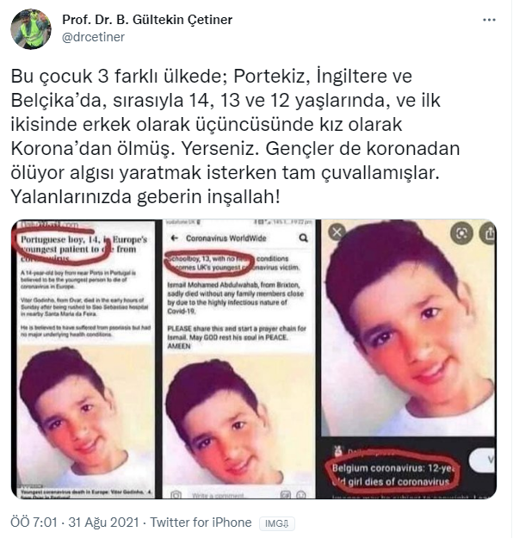The width and height of the screenshot is (513, 538).
Task: Tap the GIF icon in the comment bar
Action: 286,495
